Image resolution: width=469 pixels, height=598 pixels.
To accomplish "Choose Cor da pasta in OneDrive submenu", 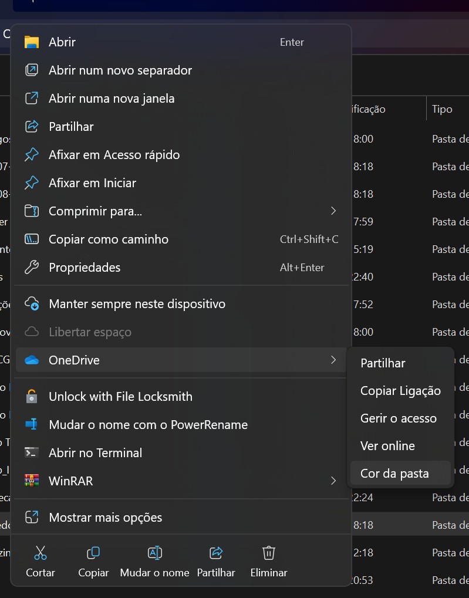I will click(394, 474).
